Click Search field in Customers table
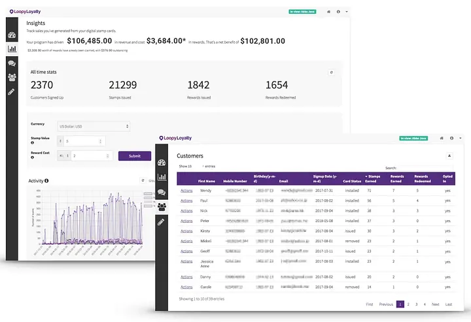471x322 pixels. click(425, 168)
